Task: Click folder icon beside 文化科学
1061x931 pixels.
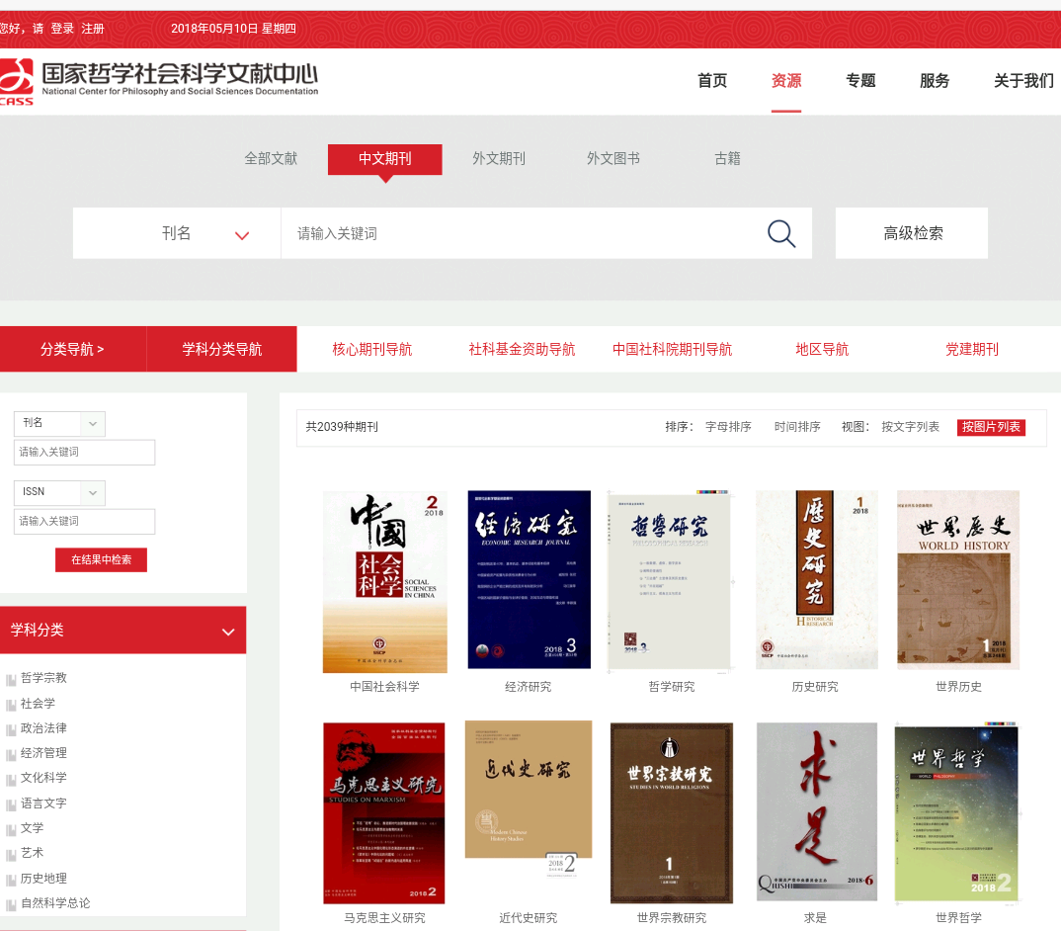Action: pos(11,780)
